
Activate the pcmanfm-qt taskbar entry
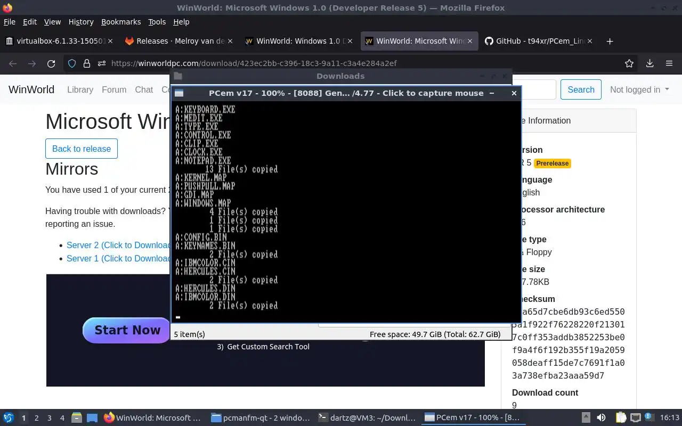261,418
